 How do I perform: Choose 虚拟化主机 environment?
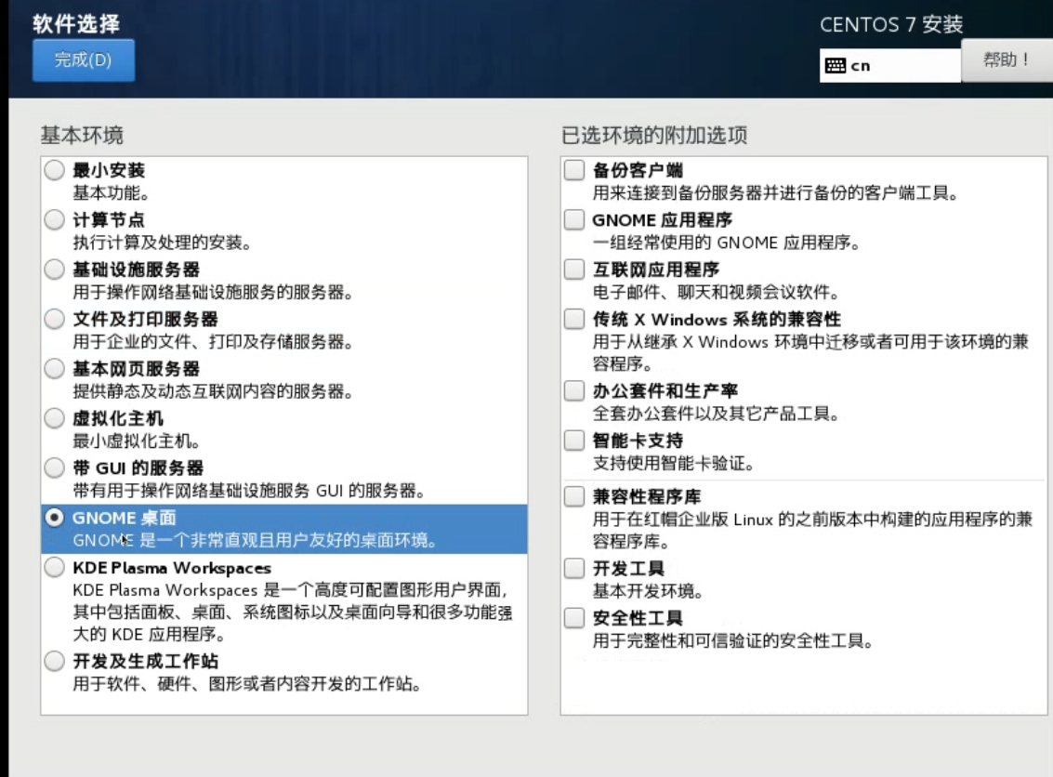click(x=55, y=419)
